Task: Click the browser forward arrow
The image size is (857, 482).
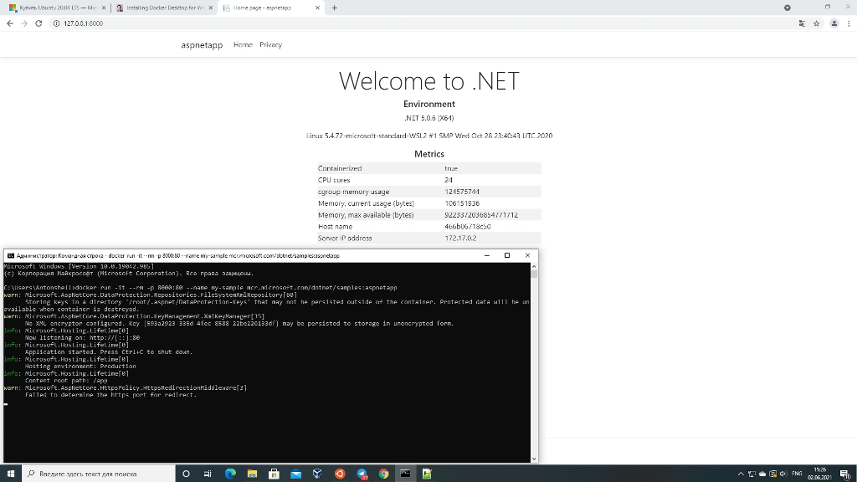Action: (24, 23)
